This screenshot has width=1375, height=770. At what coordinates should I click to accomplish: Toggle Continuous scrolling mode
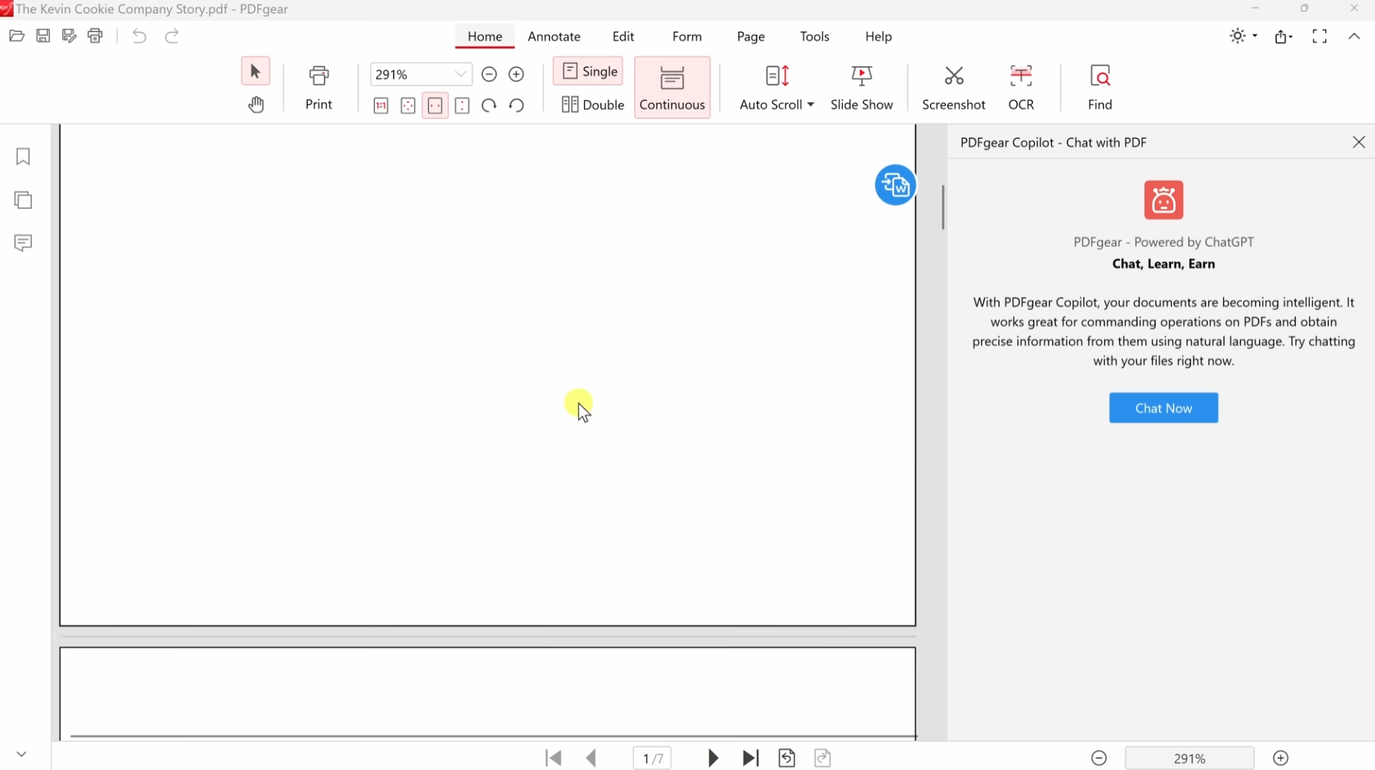tap(672, 87)
